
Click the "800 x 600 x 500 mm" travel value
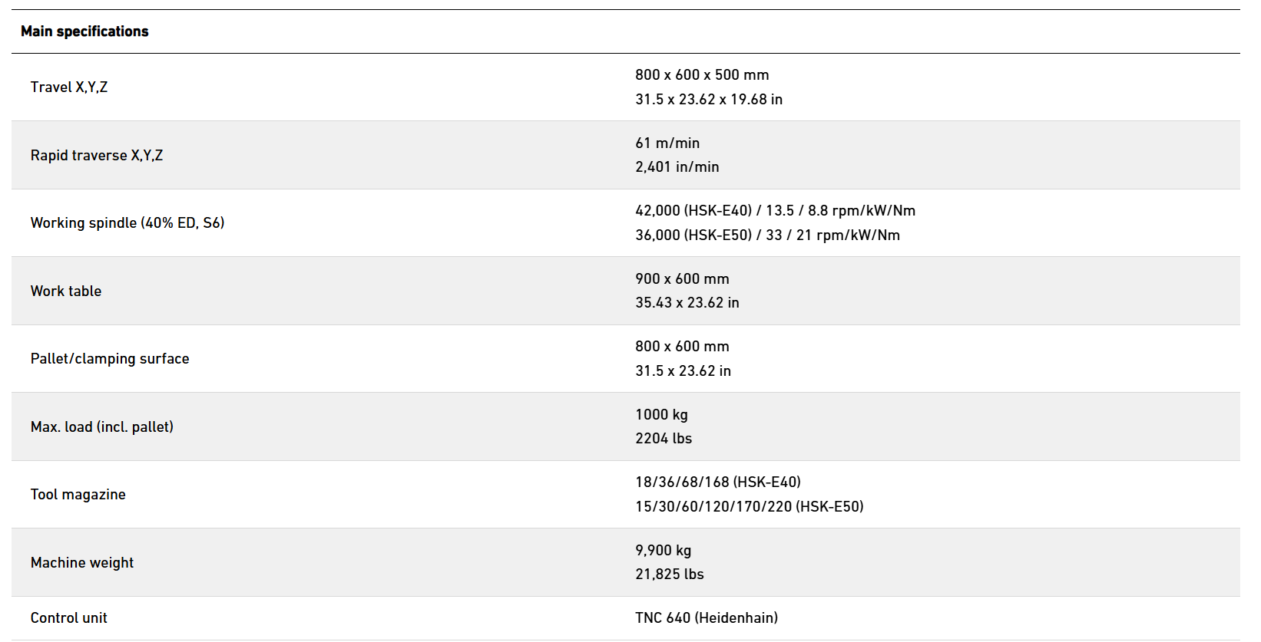tap(702, 75)
